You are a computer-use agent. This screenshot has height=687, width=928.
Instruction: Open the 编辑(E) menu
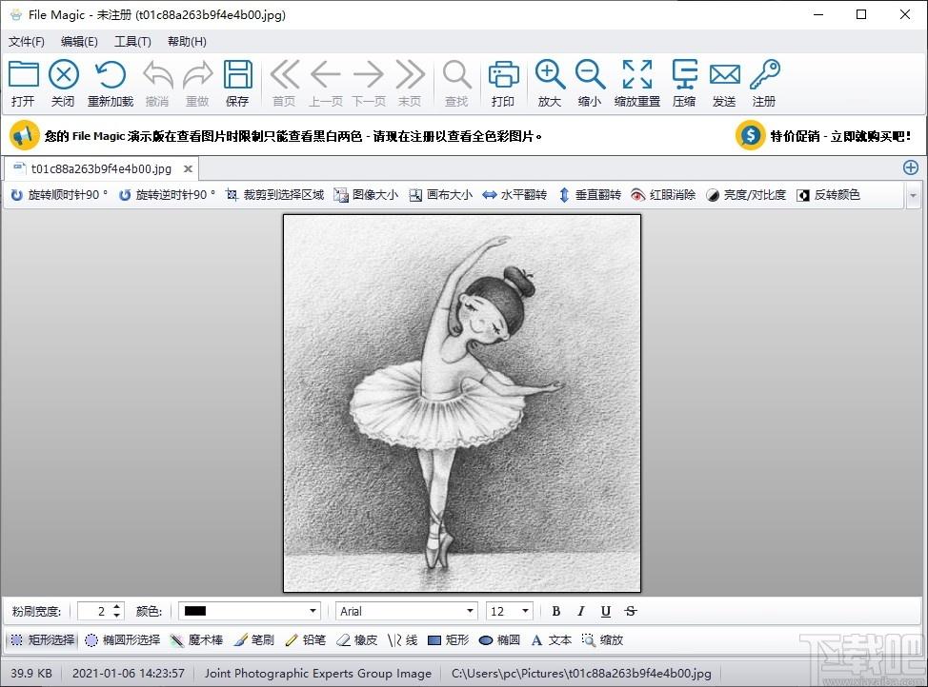(79, 41)
